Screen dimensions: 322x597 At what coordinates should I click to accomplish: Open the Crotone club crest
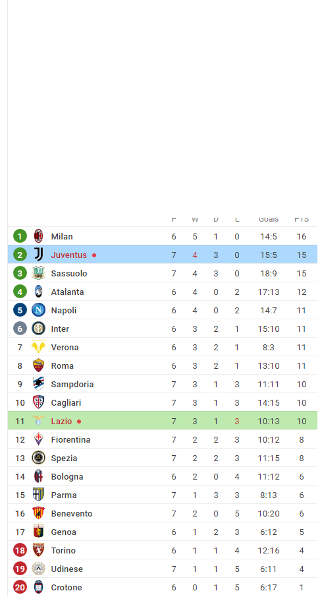38,587
